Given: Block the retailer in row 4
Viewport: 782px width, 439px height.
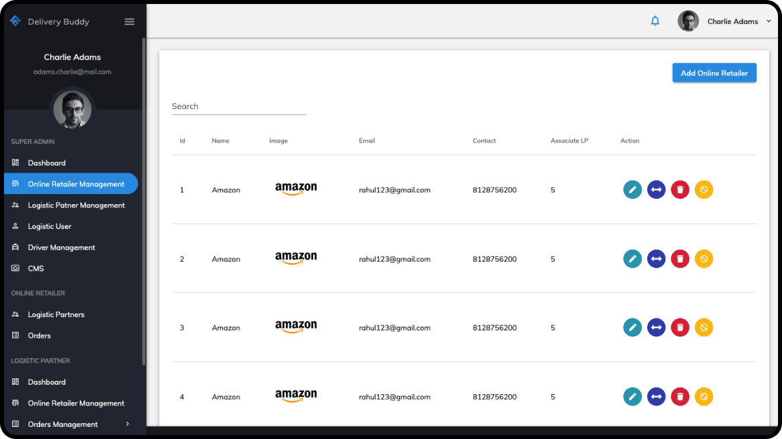Looking at the screenshot, I should [x=704, y=397].
